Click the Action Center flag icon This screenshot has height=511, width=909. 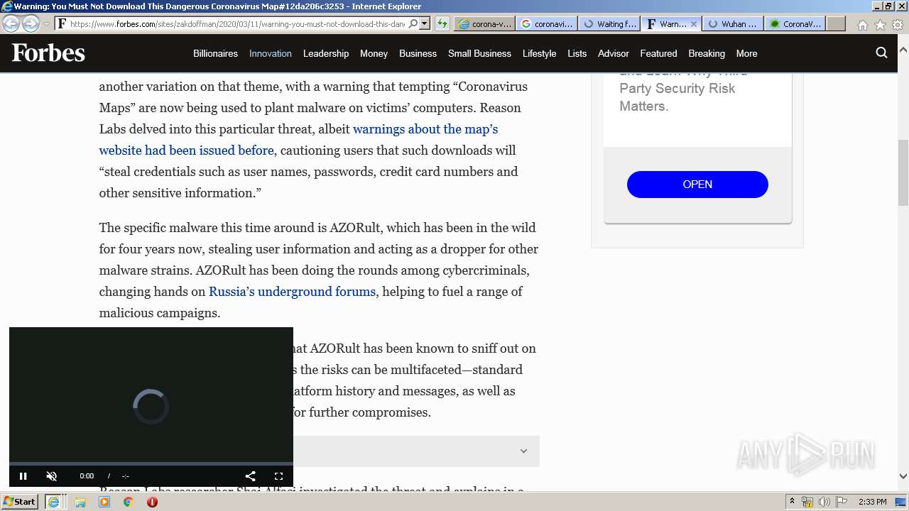(842, 502)
